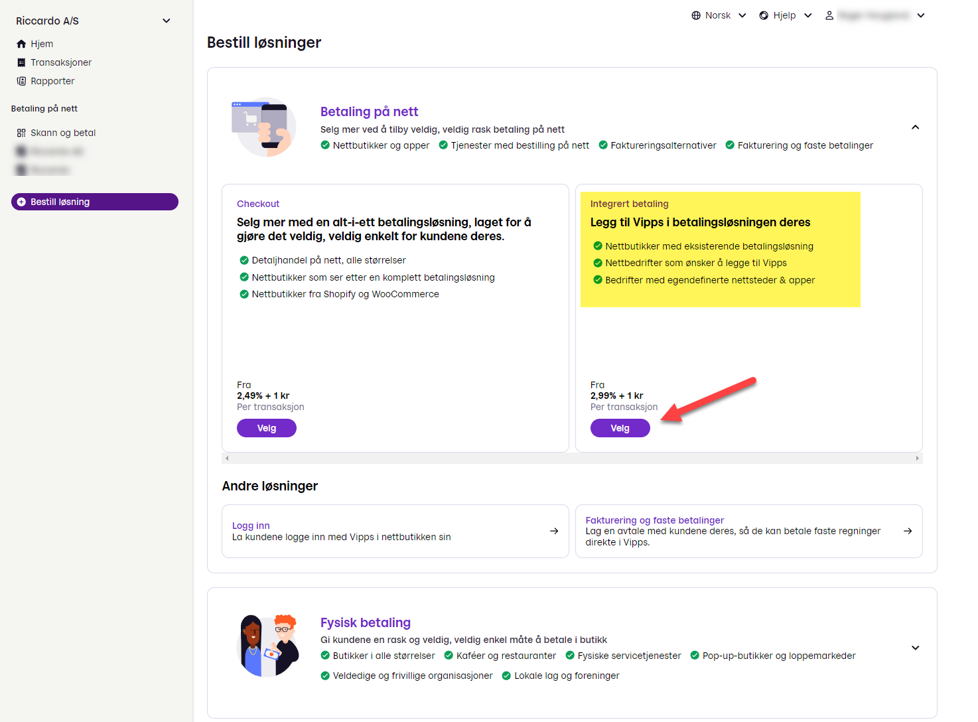Image resolution: width=978 pixels, height=722 pixels.
Task: Click the Transaksjoner list icon
Action: click(21, 62)
